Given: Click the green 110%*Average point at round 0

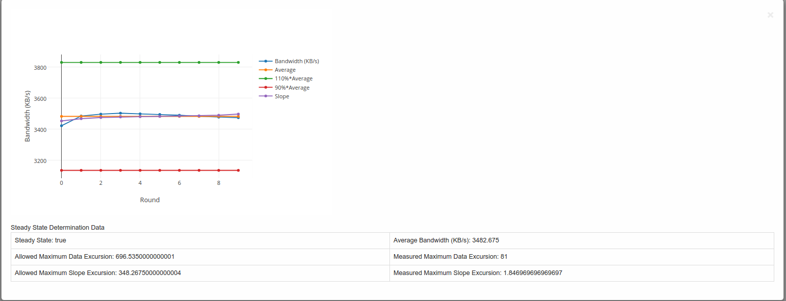Looking at the screenshot, I should 61,63.
